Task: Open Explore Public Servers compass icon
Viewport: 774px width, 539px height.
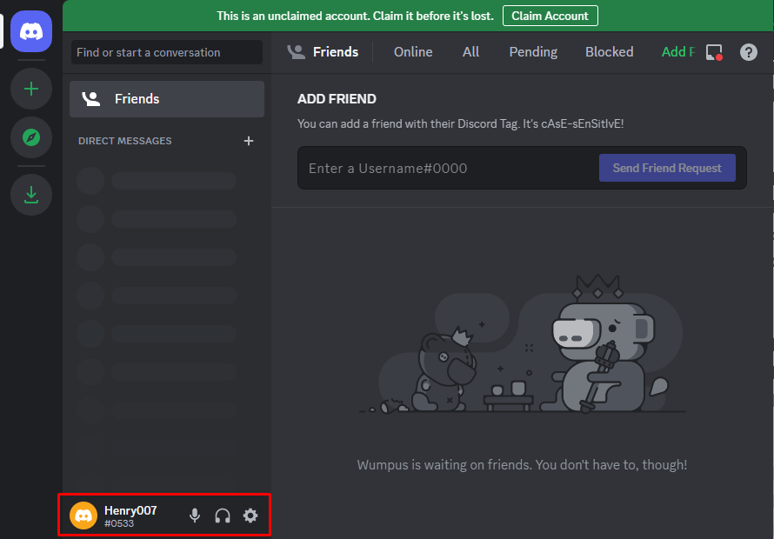Action: (31, 137)
